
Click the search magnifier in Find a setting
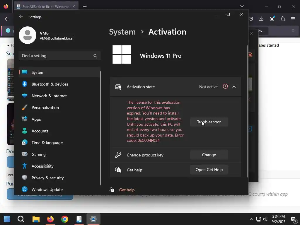(95, 56)
